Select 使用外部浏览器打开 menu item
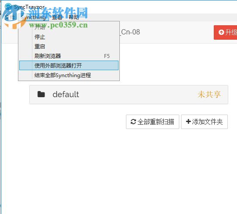Image resolution: width=237 pixels, height=214 pixels. (69, 65)
